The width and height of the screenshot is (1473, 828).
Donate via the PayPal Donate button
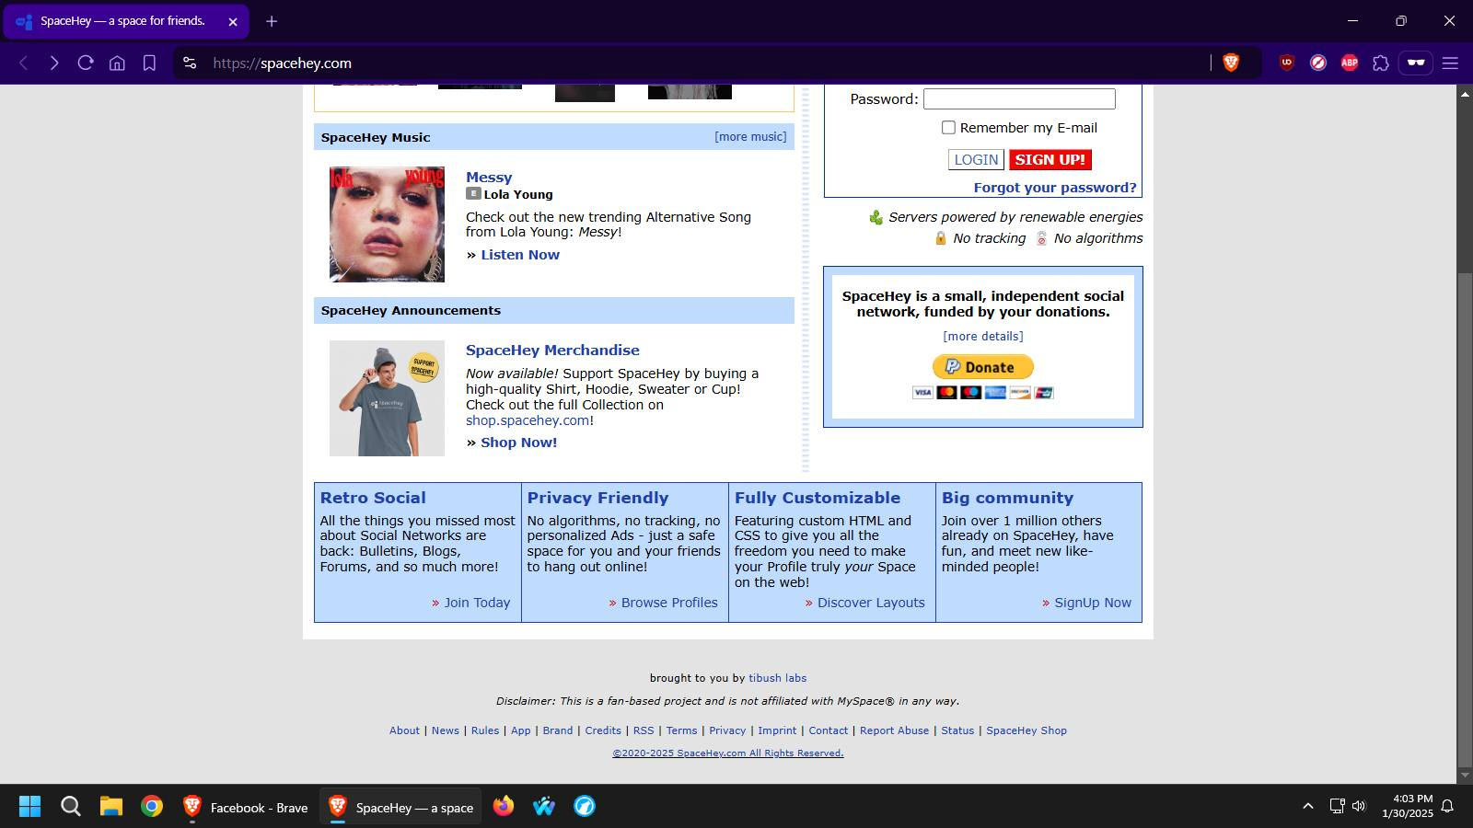983,367
